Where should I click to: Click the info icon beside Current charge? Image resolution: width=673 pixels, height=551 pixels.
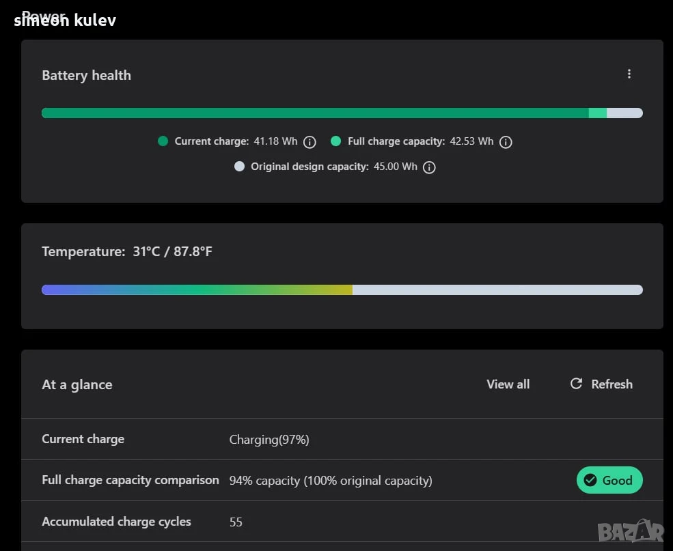[x=310, y=142]
